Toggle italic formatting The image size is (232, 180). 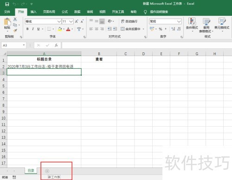click(x=33, y=29)
